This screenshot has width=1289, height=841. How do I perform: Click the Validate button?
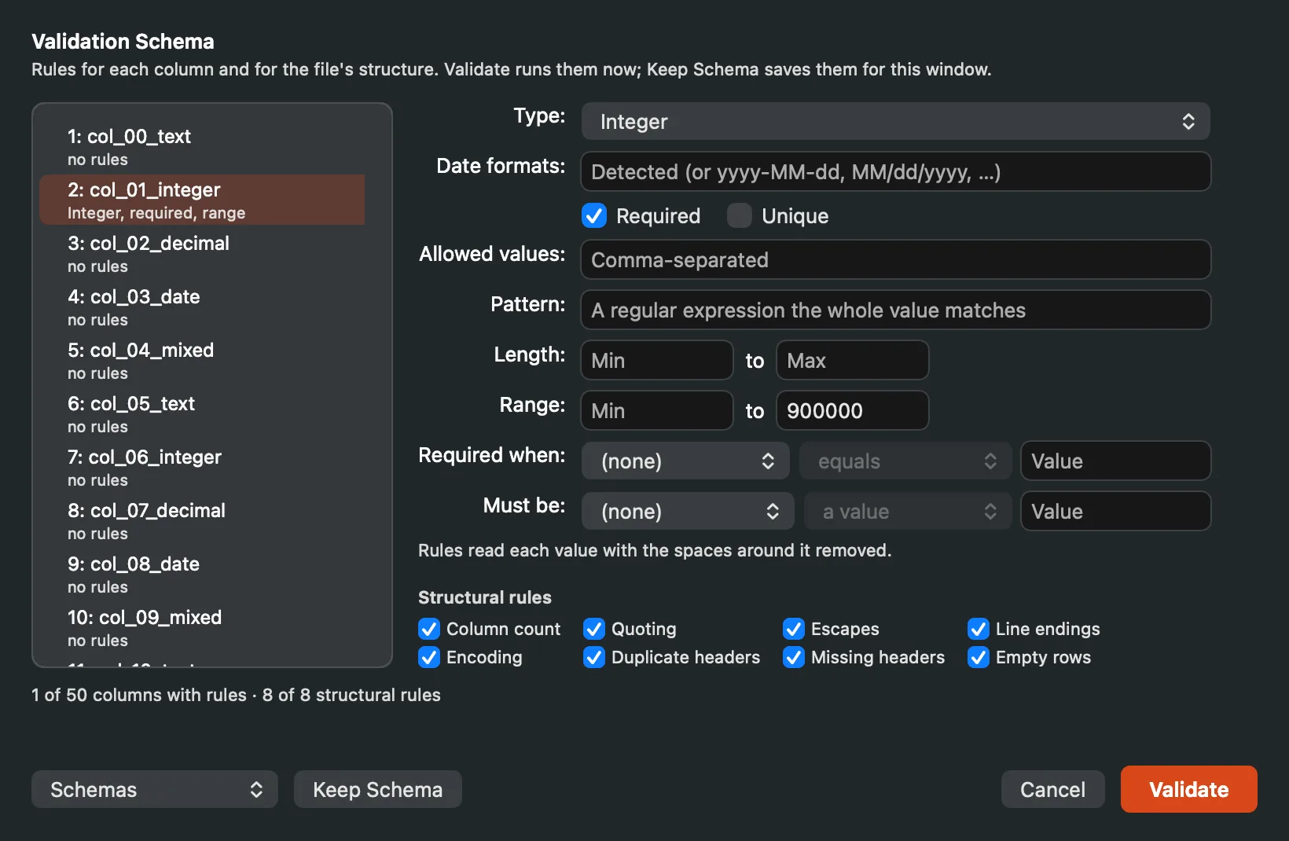[x=1189, y=789]
